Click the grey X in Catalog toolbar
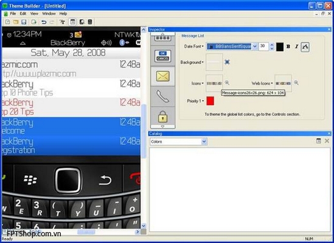 327,141
